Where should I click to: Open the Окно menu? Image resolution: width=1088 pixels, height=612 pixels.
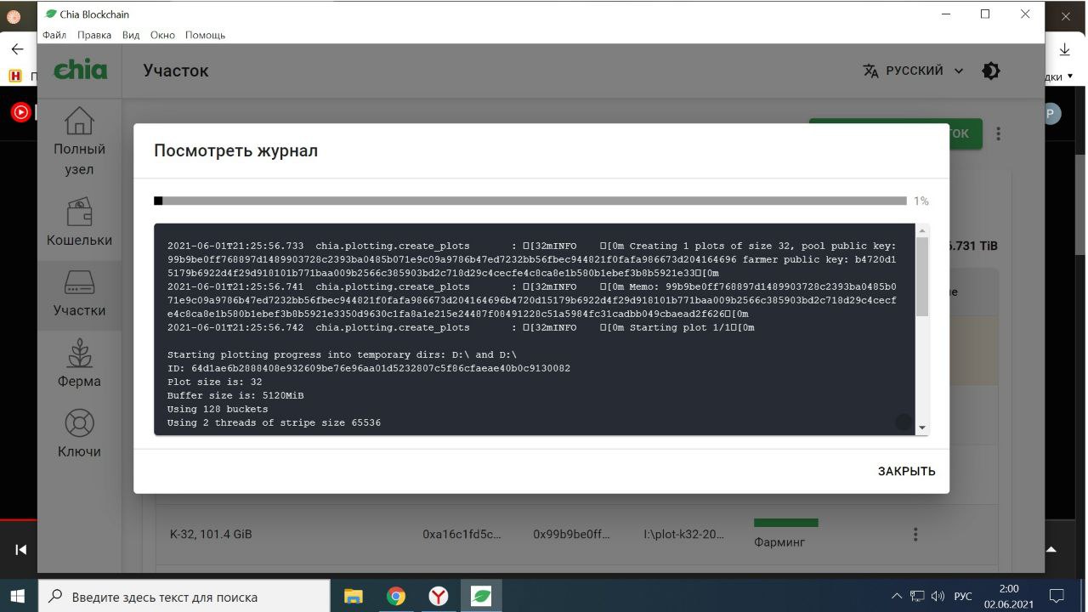pos(162,35)
